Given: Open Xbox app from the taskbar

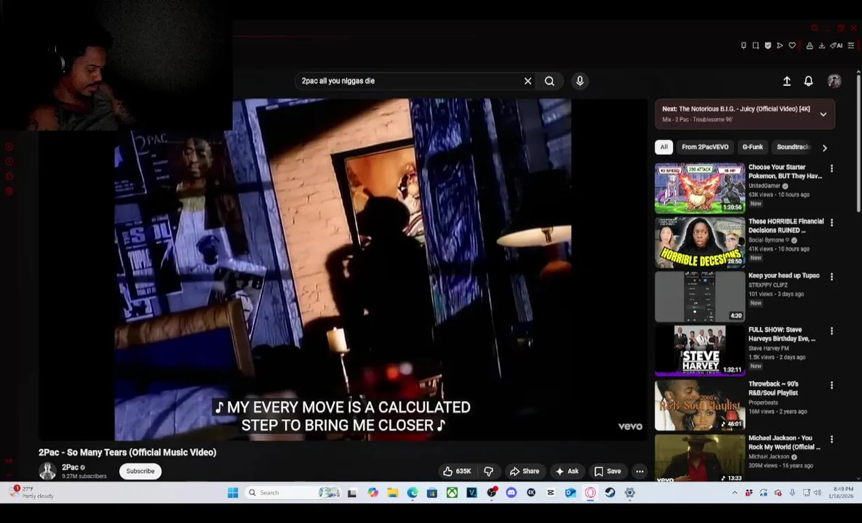Looking at the screenshot, I should point(452,492).
